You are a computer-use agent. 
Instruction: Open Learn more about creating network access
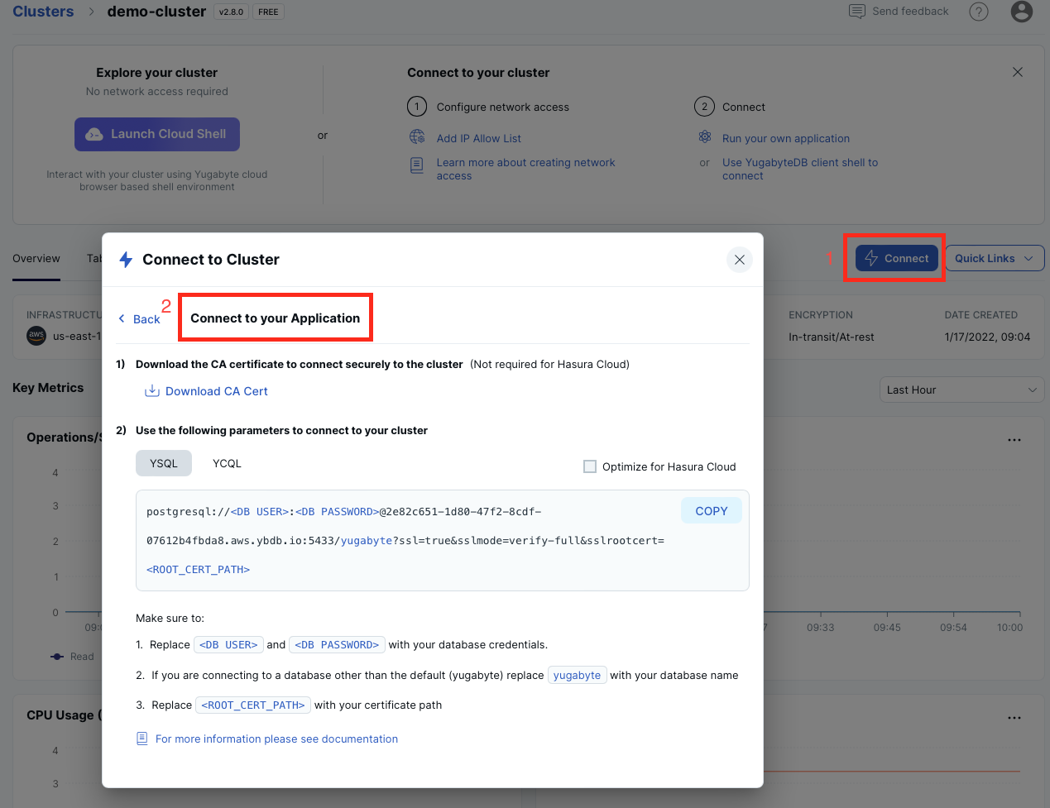[x=526, y=169]
